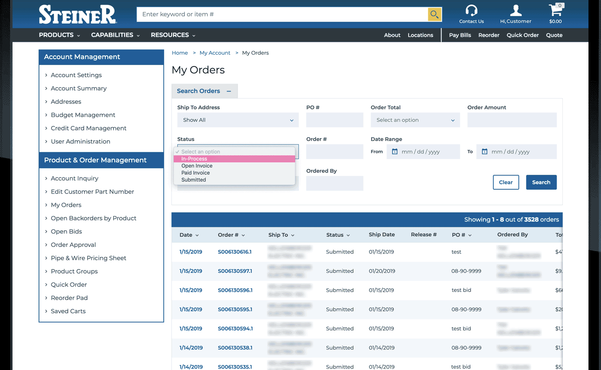
Task: Open Account Inquiry in sidebar
Action: click(75, 179)
